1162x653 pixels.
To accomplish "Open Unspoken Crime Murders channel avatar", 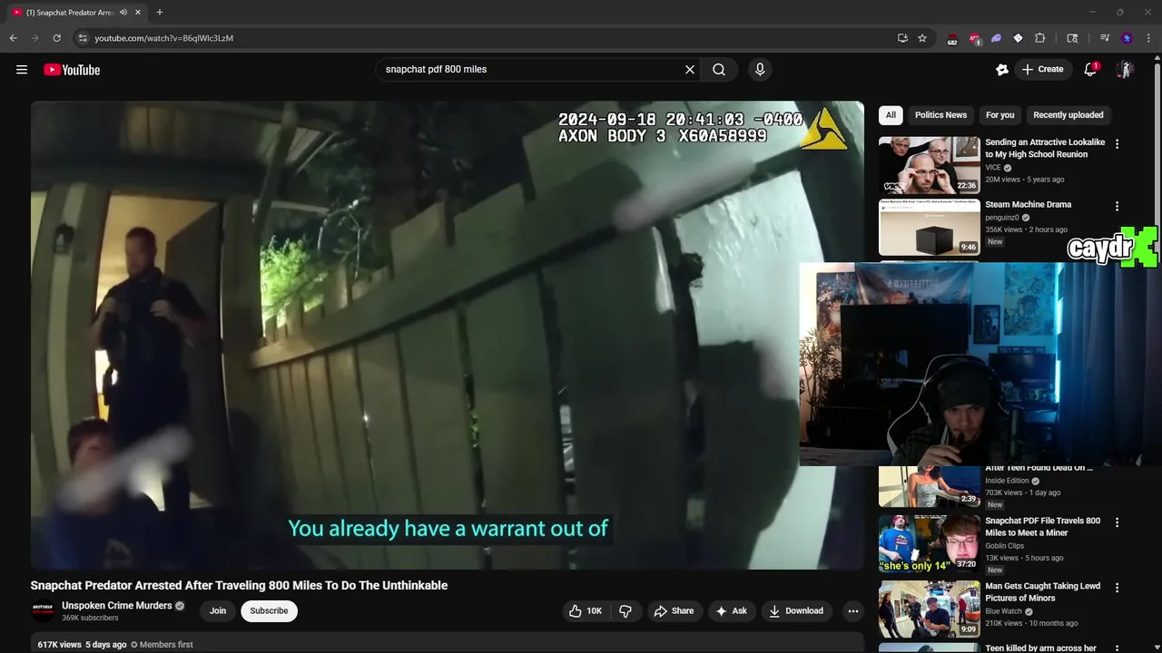I will (x=44, y=610).
